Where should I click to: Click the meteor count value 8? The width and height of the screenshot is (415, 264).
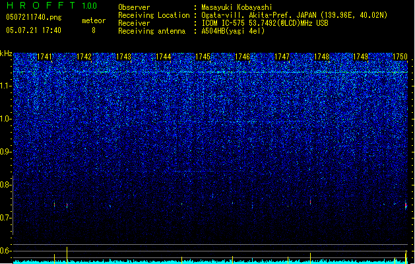coord(94,30)
